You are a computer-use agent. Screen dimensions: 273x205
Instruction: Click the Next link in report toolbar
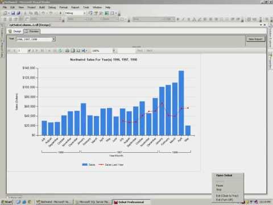pyautogui.click(x=150, y=51)
